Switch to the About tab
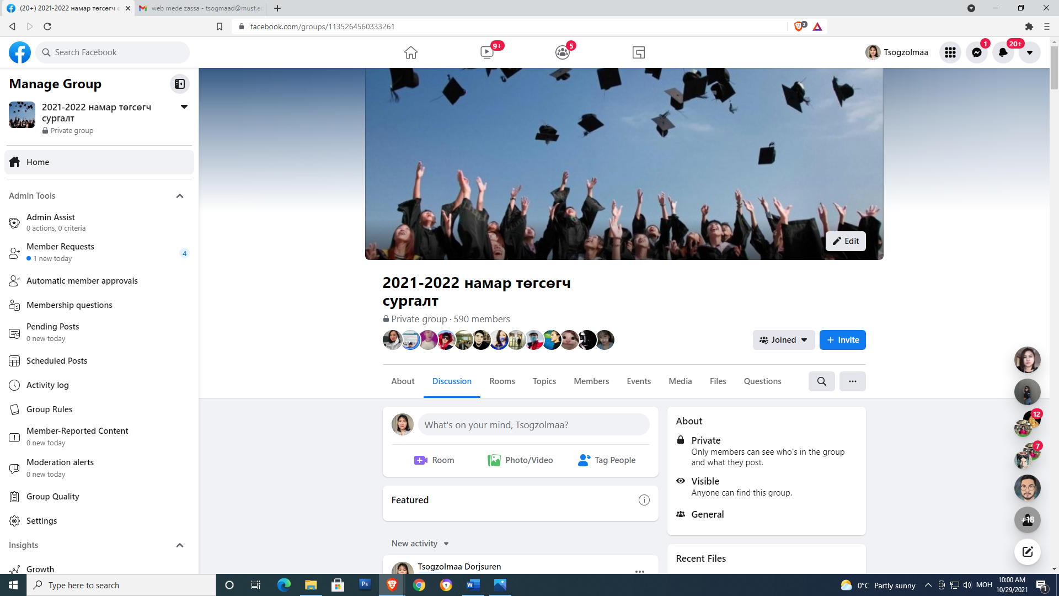 click(x=403, y=381)
